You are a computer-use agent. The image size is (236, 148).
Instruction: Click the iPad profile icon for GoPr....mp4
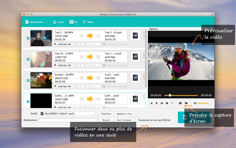tap(135, 99)
